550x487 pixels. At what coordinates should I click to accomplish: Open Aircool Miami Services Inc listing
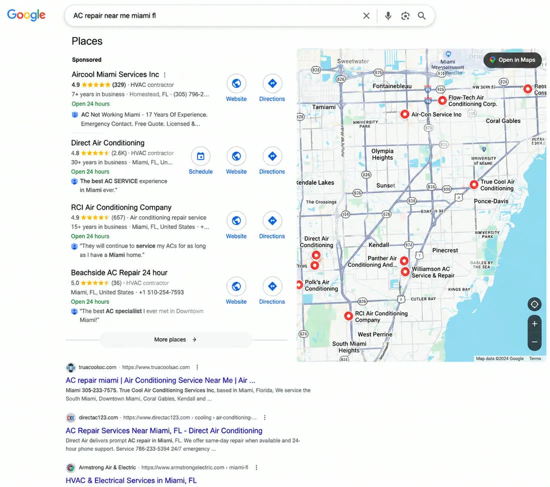pyautogui.click(x=115, y=74)
